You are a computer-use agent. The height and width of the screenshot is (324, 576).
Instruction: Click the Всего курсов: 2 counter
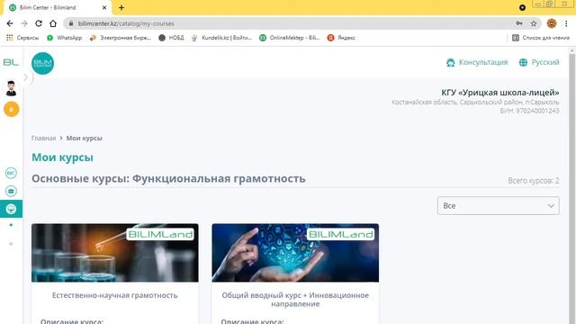(534, 180)
